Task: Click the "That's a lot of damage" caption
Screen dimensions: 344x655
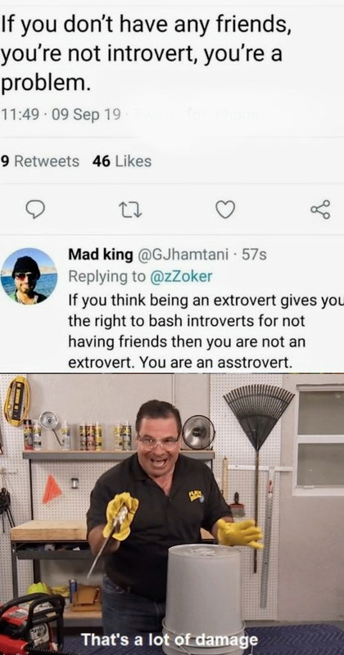Action: (170, 639)
